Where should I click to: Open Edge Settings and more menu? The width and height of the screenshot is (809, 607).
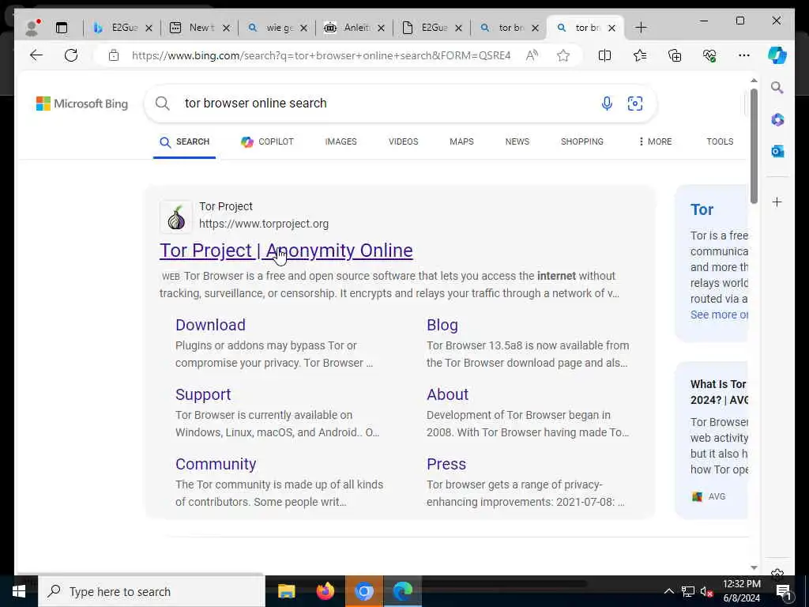point(744,55)
